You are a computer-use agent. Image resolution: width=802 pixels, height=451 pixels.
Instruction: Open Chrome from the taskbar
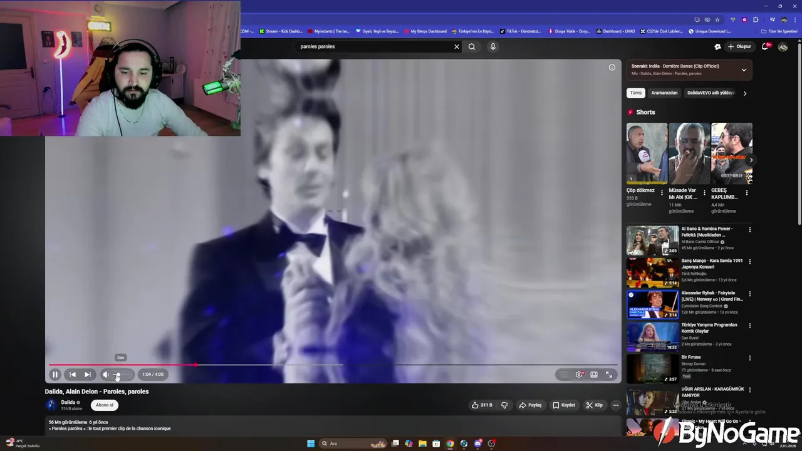point(450,443)
